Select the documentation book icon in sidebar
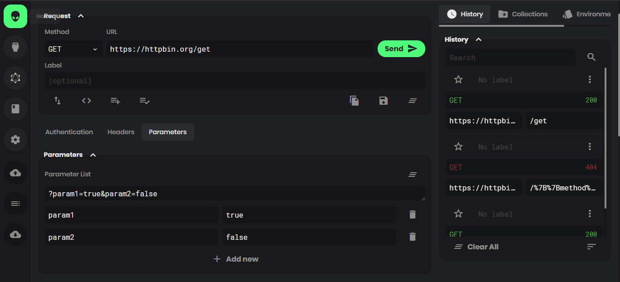Screen dimensions: 620x282 point(15,109)
